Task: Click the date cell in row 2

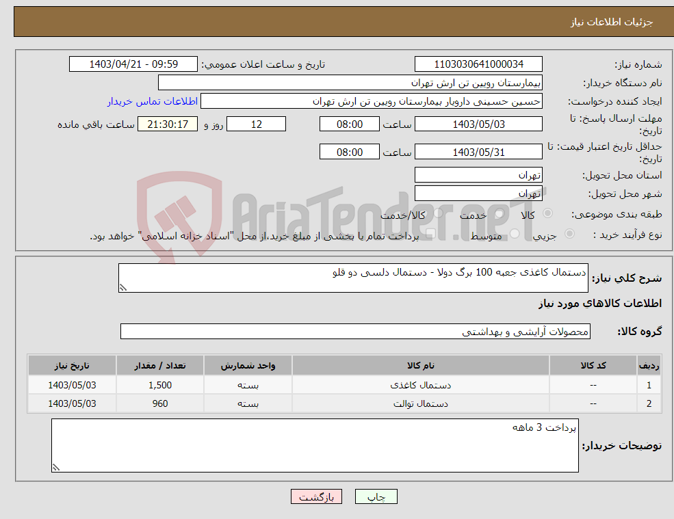Action: (73, 403)
